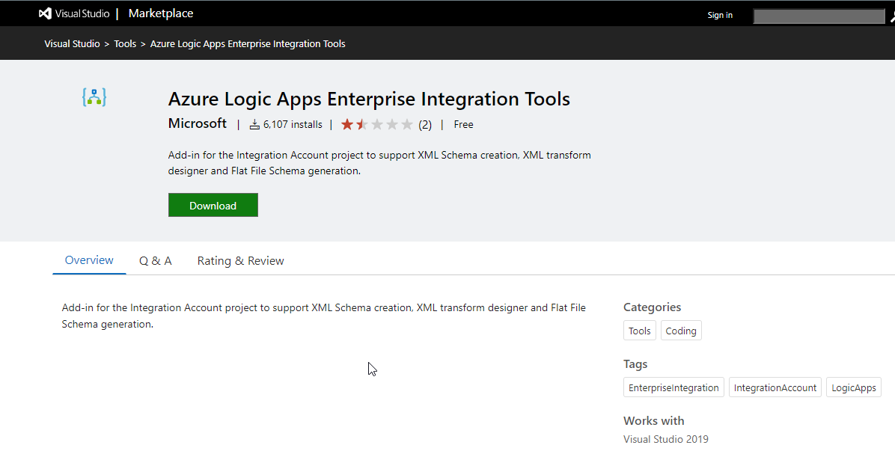Click the first filled rating star
The width and height of the screenshot is (895, 451).
coord(347,124)
